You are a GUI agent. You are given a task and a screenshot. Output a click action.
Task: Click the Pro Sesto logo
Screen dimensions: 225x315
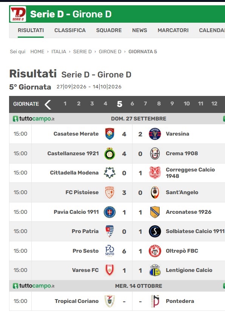[109, 250]
